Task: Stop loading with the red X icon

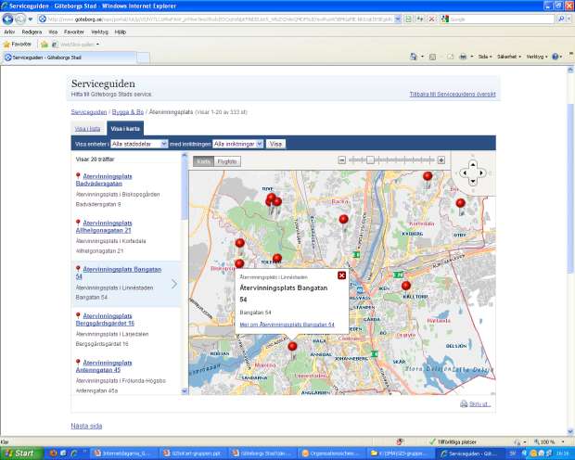Action: coord(432,19)
